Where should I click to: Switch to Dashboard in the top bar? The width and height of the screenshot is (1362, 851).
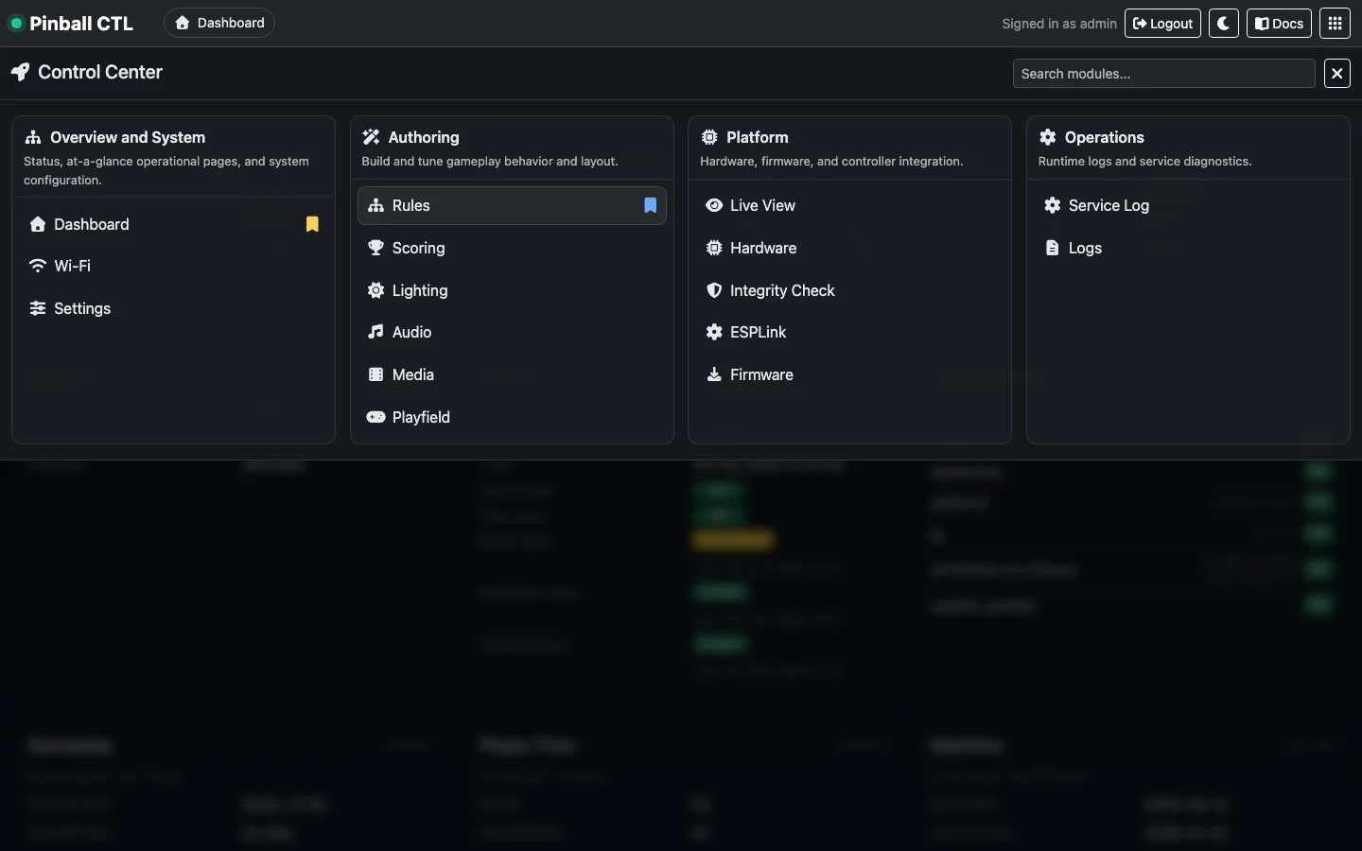[218, 23]
